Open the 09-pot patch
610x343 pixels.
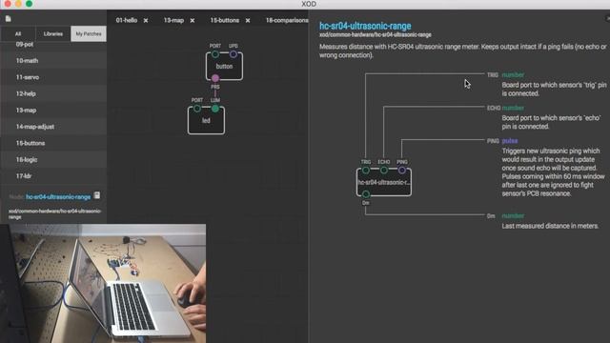coord(53,45)
